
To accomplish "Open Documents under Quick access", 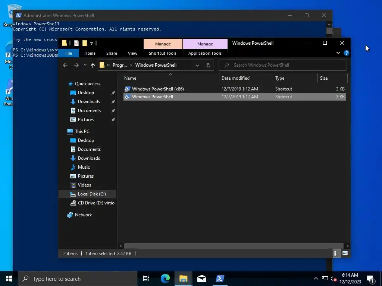I will [89, 110].
